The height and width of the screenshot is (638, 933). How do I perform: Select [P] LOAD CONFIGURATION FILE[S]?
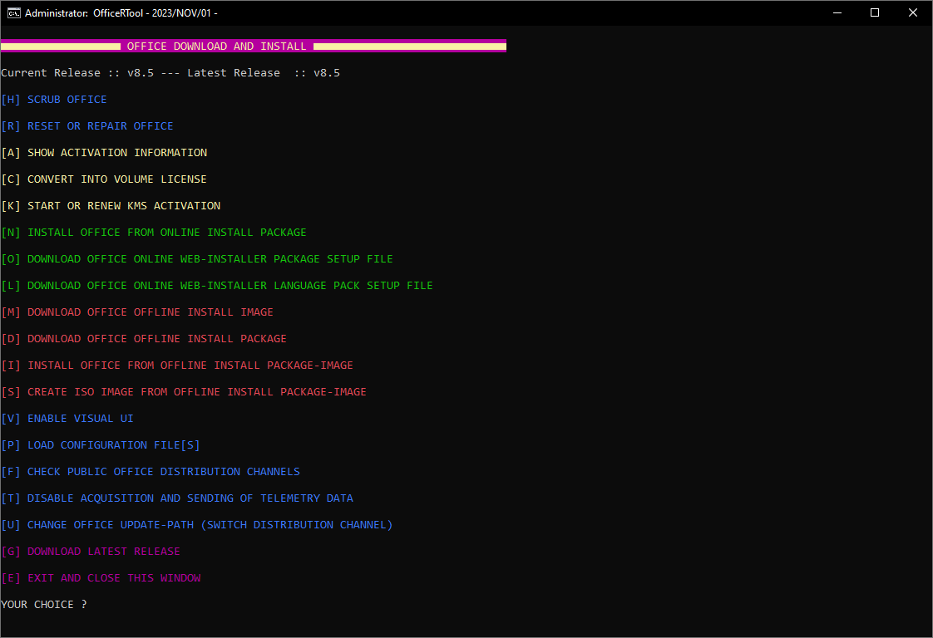101,445
